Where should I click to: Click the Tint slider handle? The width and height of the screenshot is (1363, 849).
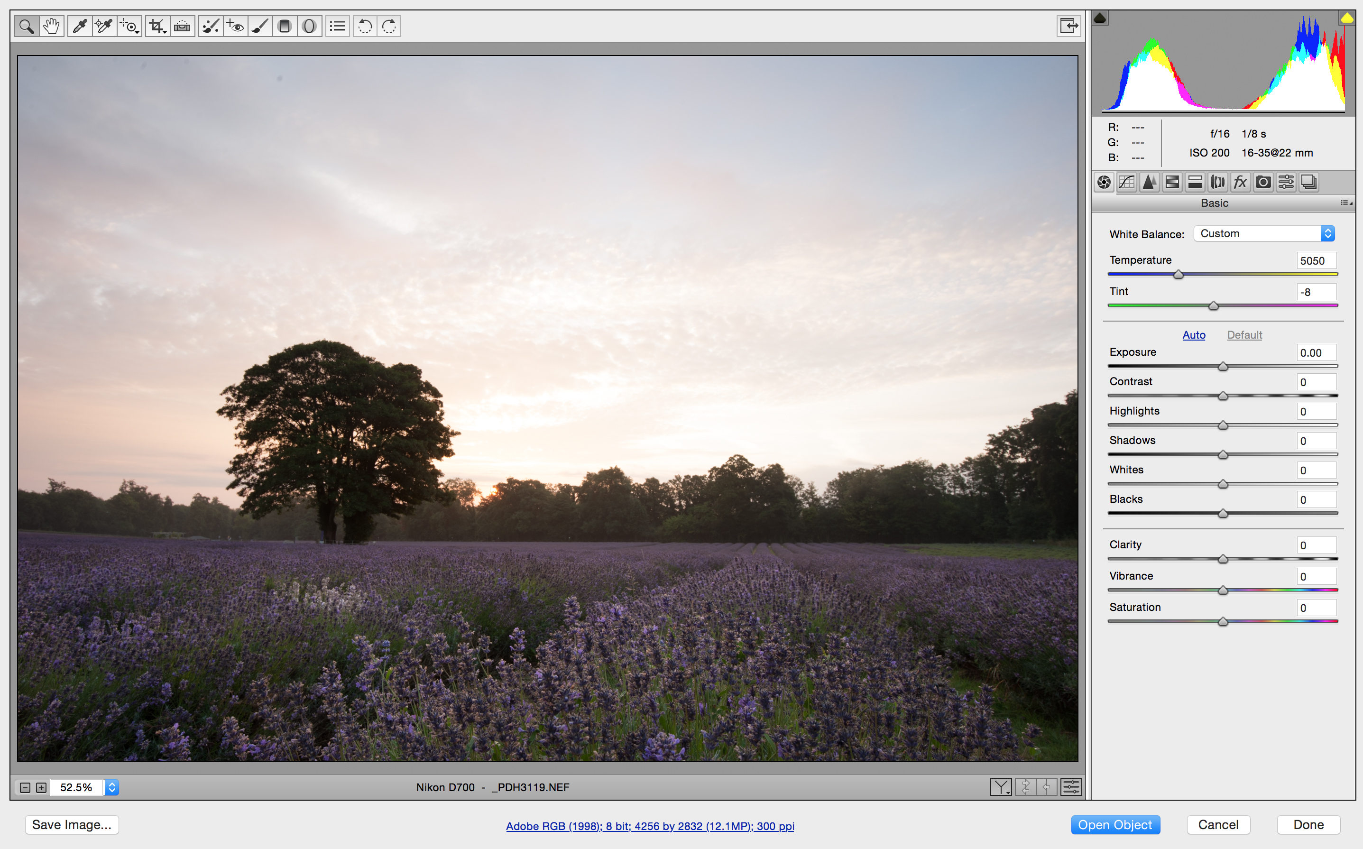pos(1214,305)
